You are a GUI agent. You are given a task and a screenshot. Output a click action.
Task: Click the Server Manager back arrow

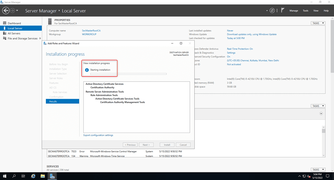[x=6, y=10]
